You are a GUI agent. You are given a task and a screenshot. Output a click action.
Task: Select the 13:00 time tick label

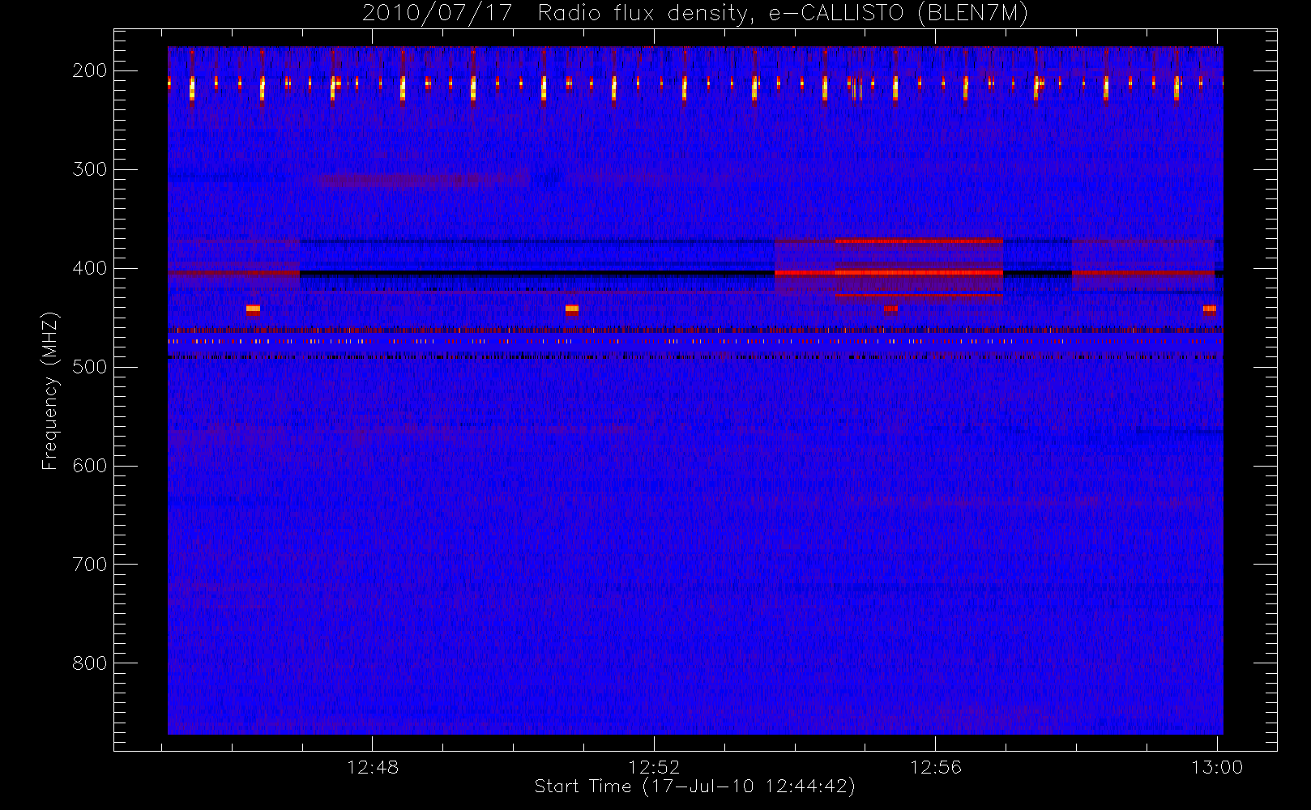(1217, 767)
